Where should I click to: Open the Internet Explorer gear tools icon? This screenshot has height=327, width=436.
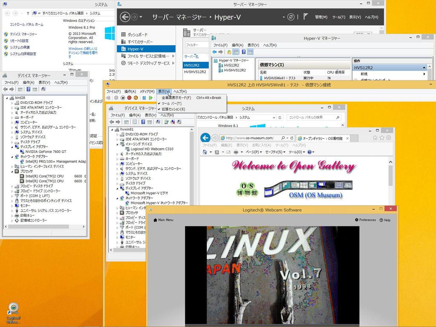click(388, 138)
